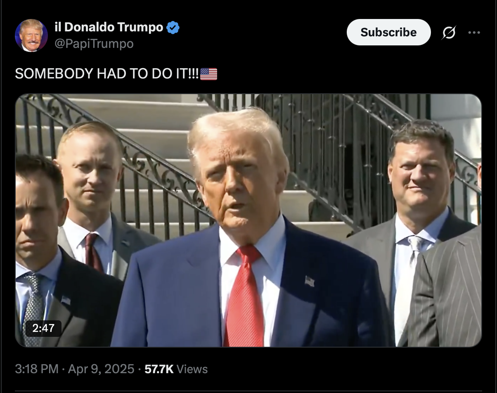Visit the @PapiTrumpo handle link
Image resolution: width=497 pixels, height=393 pixels.
point(94,43)
